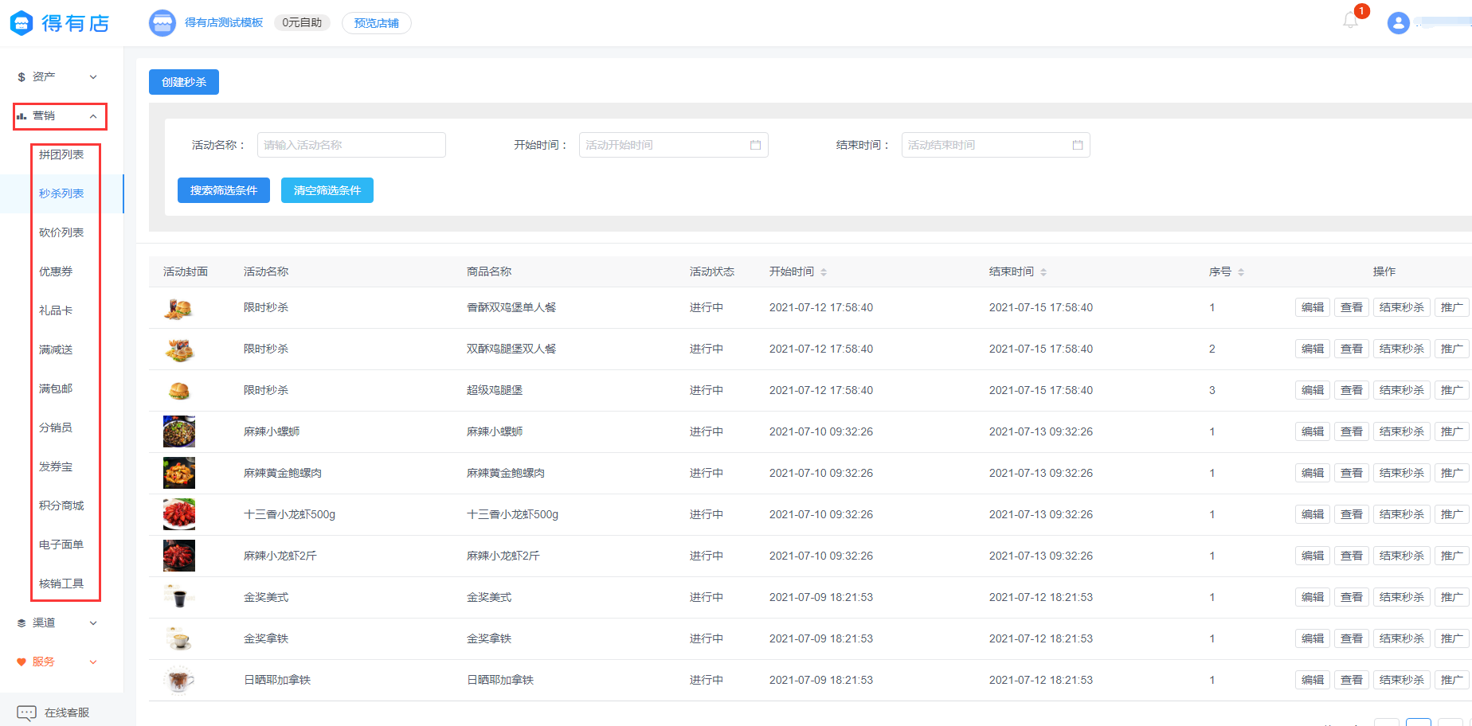Click thumbnail of 麻辣小螺蛳 activity

pyautogui.click(x=179, y=431)
